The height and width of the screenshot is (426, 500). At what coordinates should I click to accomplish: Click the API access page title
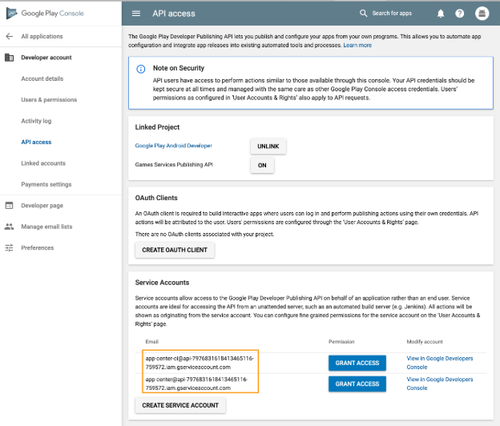[174, 14]
